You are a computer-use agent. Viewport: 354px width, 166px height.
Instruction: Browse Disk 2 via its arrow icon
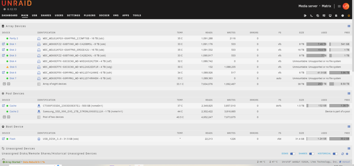point(4,50)
